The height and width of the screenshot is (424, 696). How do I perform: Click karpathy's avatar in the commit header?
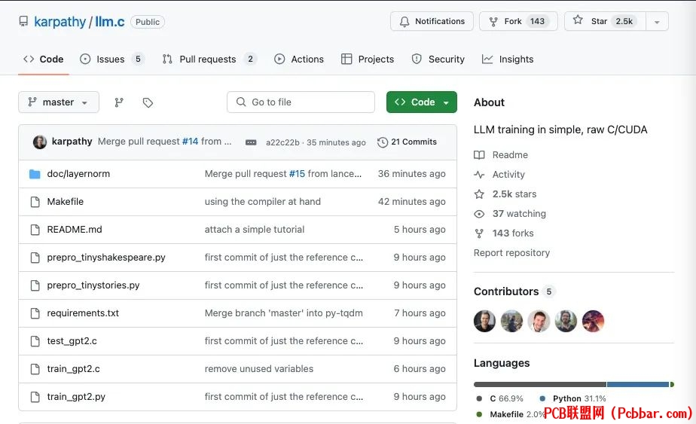tap(40, 142)
